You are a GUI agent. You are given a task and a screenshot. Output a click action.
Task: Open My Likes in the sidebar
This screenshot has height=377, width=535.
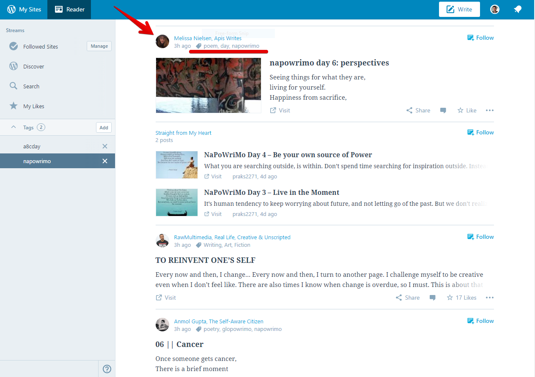tap(33, 106)
